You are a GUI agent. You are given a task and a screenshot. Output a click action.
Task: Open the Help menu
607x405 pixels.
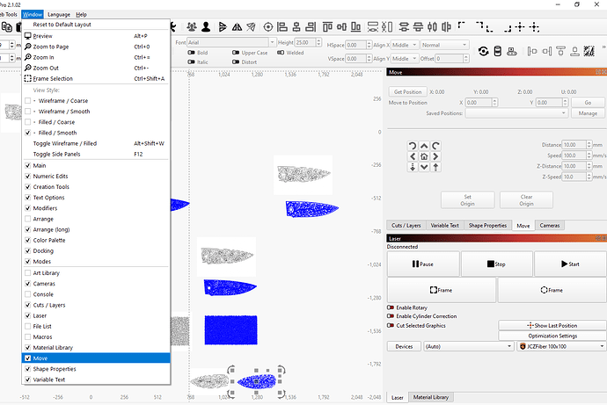coord(81,14)
